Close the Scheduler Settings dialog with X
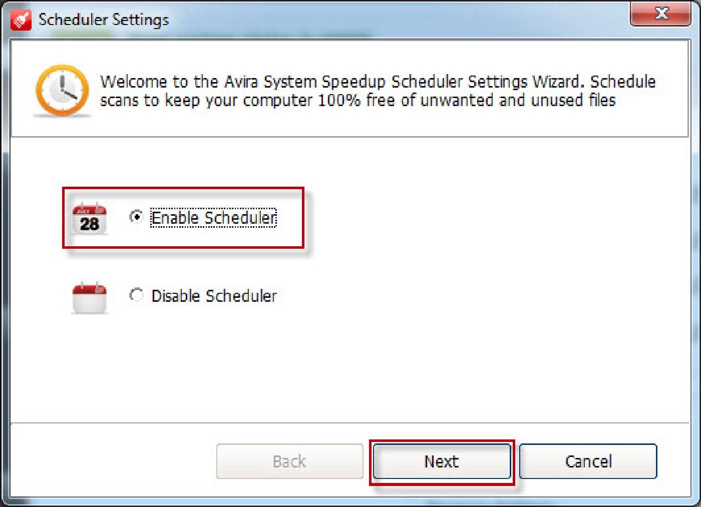701x507 pixels. coord(661,14)
